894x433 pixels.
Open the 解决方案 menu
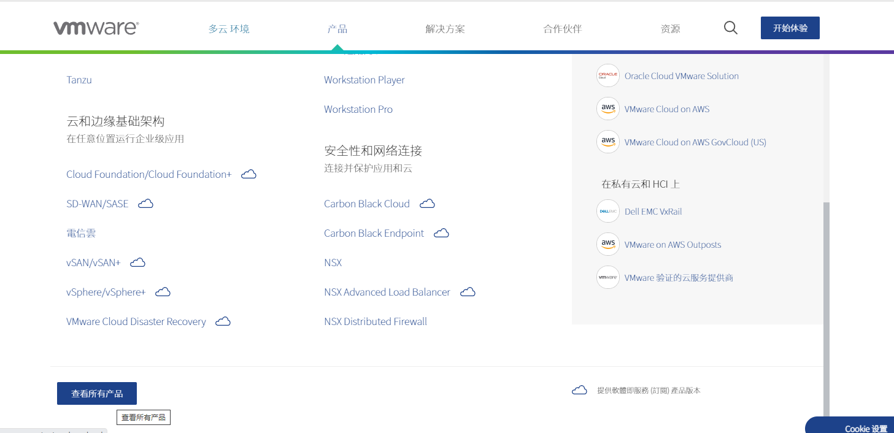[x=445, y=29]
